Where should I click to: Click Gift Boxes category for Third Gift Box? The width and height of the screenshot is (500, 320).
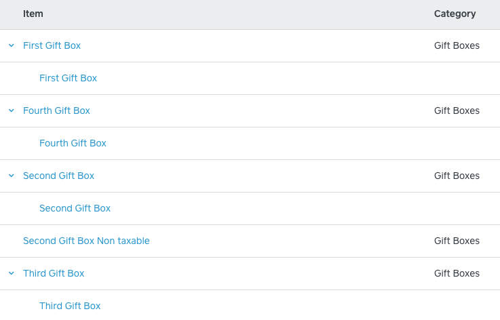457,274
